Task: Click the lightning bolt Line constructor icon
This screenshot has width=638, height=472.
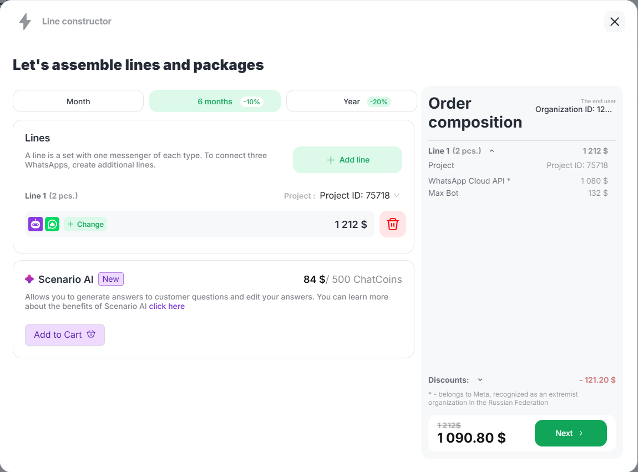Action: pyautogui.click(x=25, y=22)
